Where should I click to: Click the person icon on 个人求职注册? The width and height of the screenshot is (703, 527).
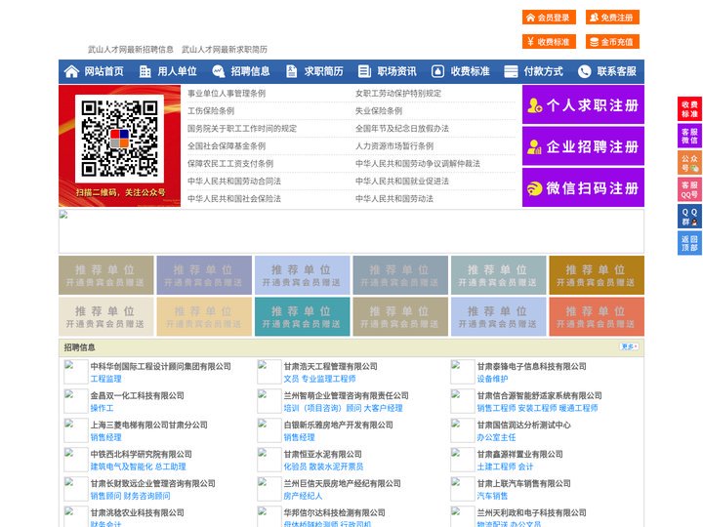click(x=534, y=105)
